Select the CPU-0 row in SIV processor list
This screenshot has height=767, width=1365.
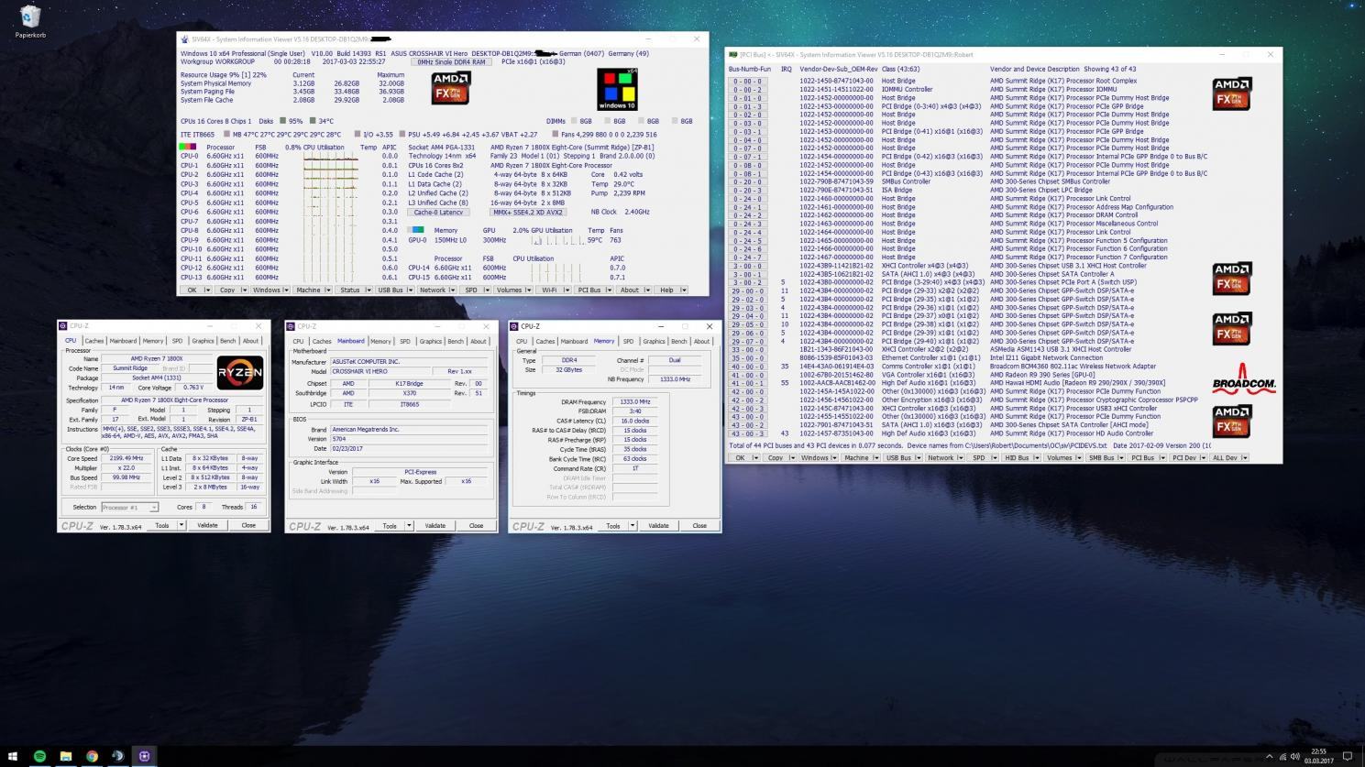click(x=290, y=156)
